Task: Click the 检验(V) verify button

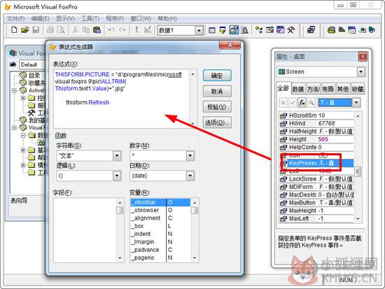Action: pos(217,107)
